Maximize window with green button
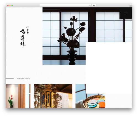Image resolution: width=138 pixels, height=116 pixels. point(12,5)
